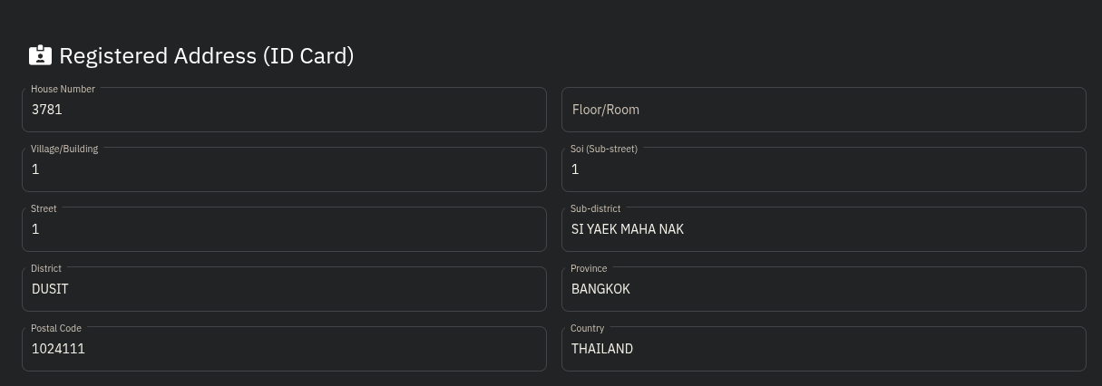Click the "Village/Building" floating label text
Image resolution: width=1102 pixels, height=386 pixels.
(x=64, y=149)
